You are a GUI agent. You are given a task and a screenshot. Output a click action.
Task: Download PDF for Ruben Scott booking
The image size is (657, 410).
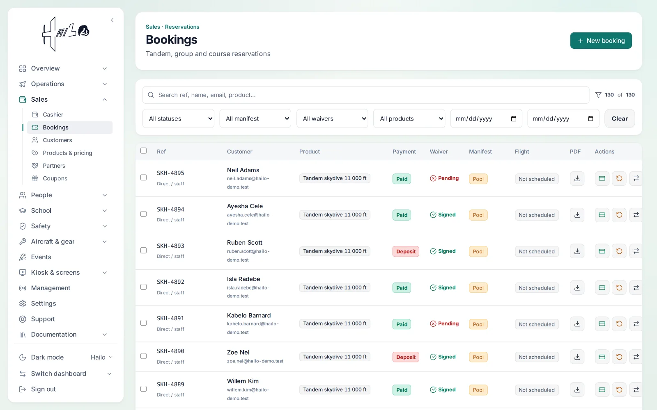(x=577, y=251)
